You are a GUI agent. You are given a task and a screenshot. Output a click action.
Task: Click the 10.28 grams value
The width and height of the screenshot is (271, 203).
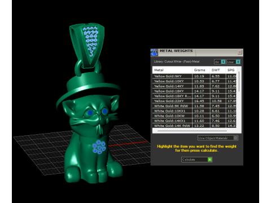[x=199, y=111]
